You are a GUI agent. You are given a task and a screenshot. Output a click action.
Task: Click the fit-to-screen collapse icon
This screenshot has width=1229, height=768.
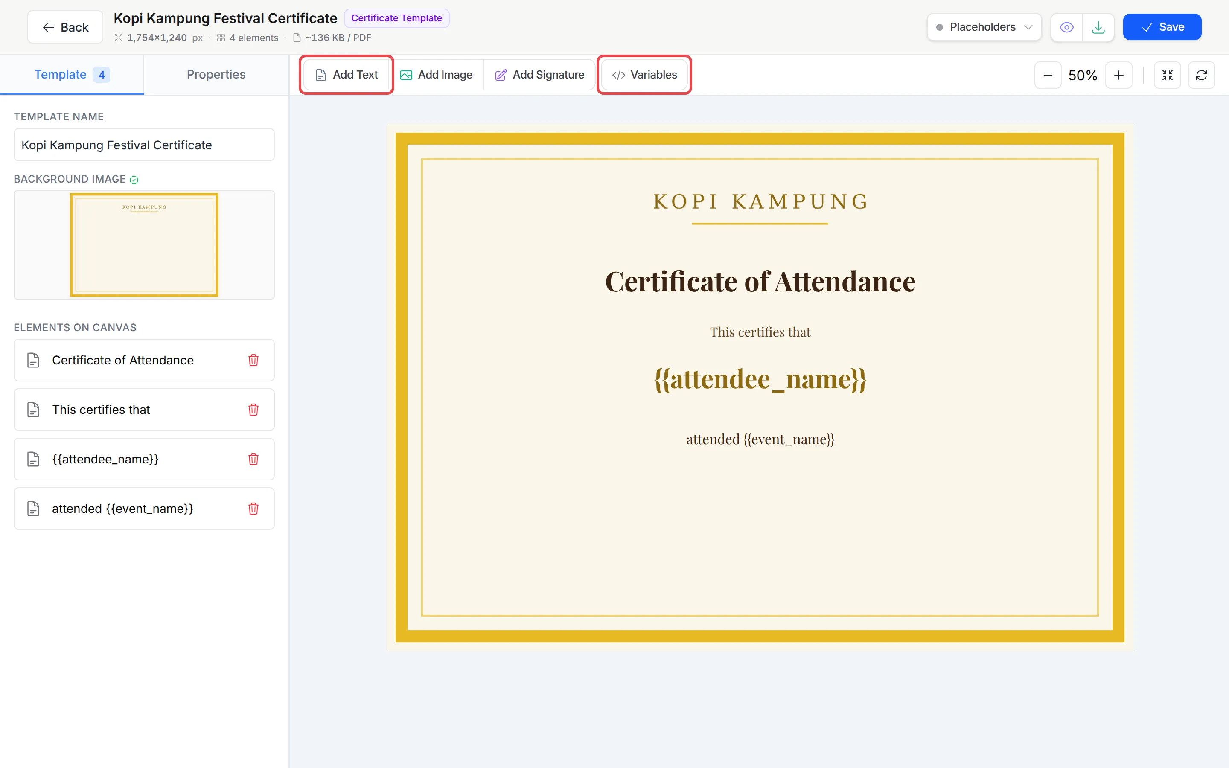1167,75
